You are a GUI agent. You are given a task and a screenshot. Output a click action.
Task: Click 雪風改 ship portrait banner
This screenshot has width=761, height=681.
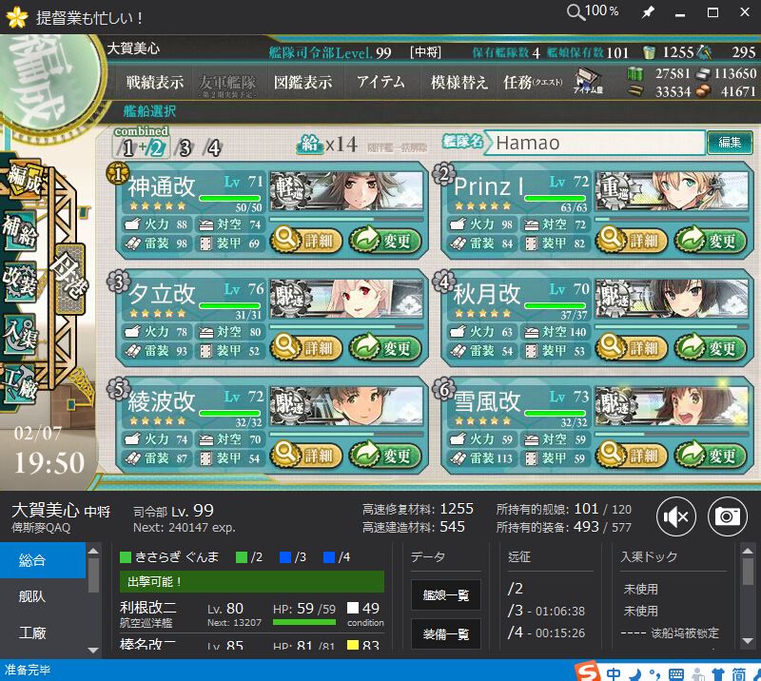point(672,405)
